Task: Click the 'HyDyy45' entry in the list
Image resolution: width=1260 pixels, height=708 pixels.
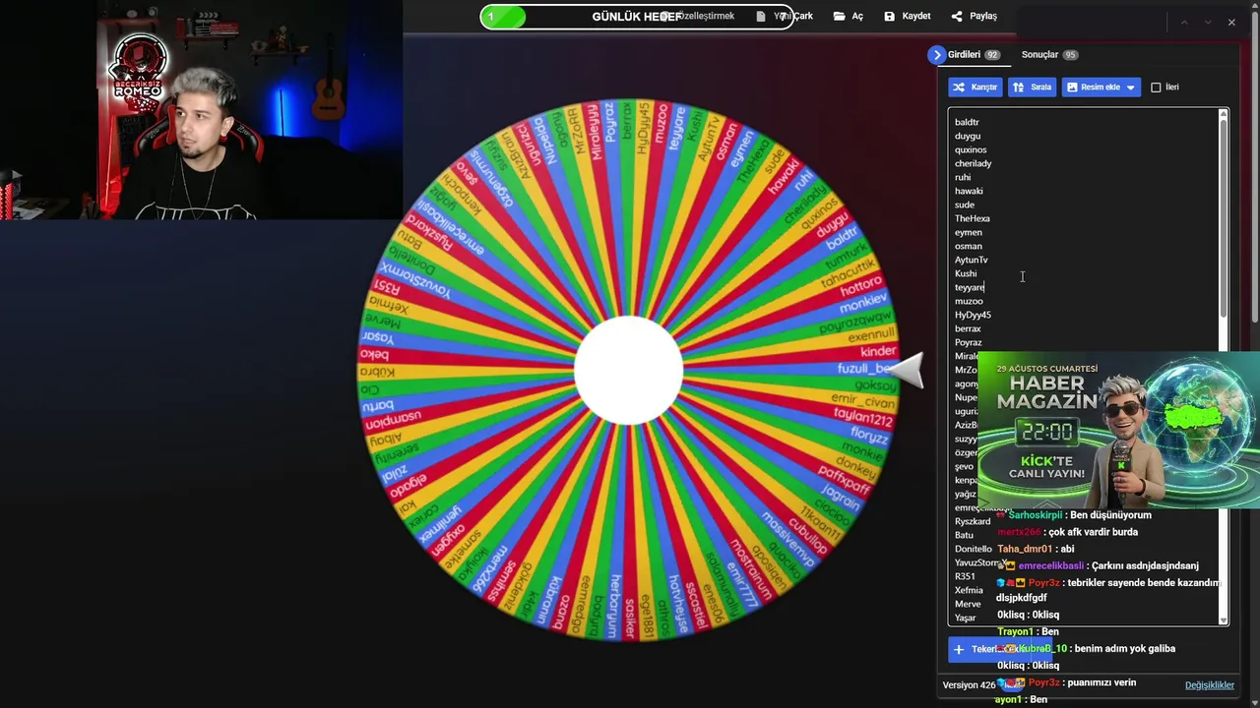Action: click(x=973, y=315)
